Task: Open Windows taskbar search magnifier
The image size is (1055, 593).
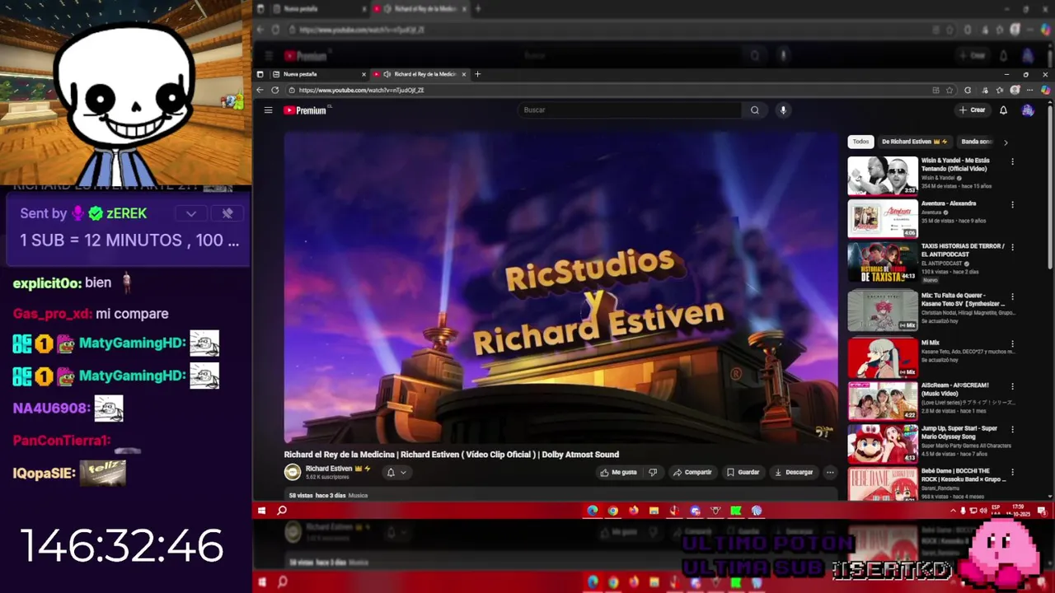Action: [282, 511]
